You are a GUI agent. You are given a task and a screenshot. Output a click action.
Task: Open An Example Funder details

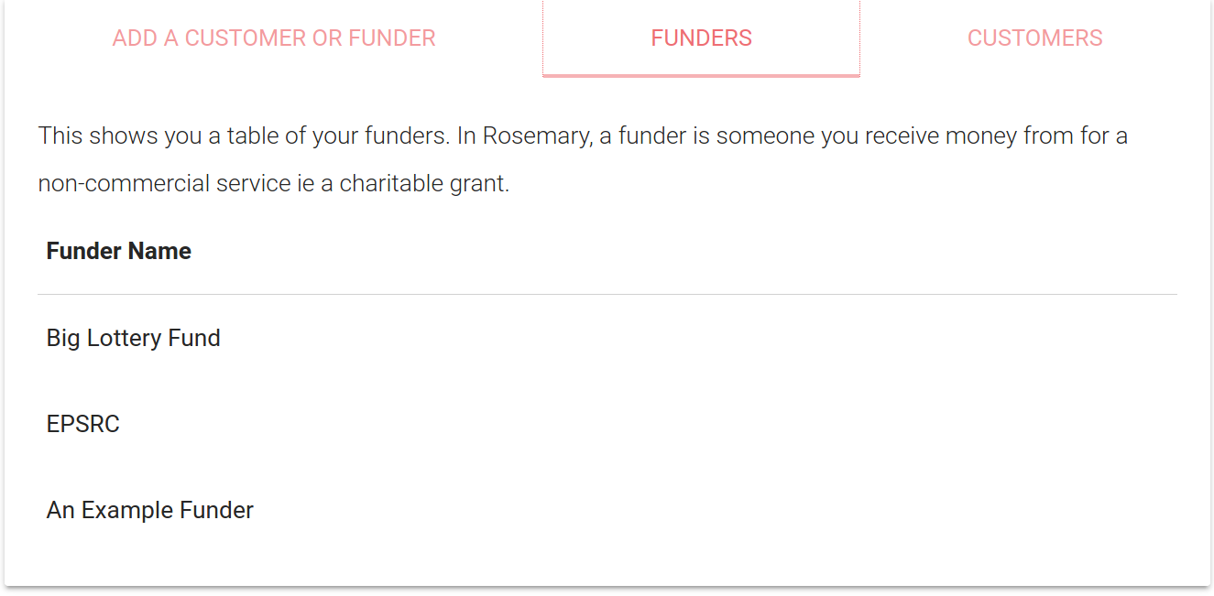(x=149, y=510)
